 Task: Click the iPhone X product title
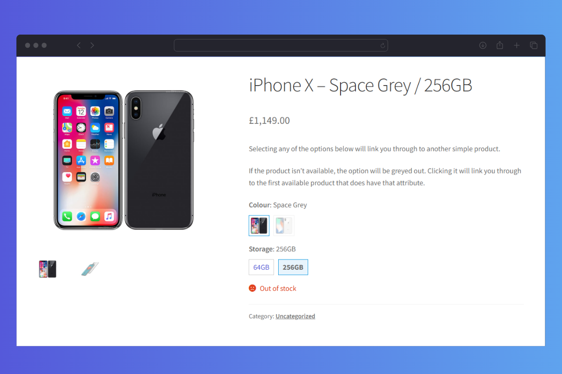pyautogui.click(x=360, y=86)
